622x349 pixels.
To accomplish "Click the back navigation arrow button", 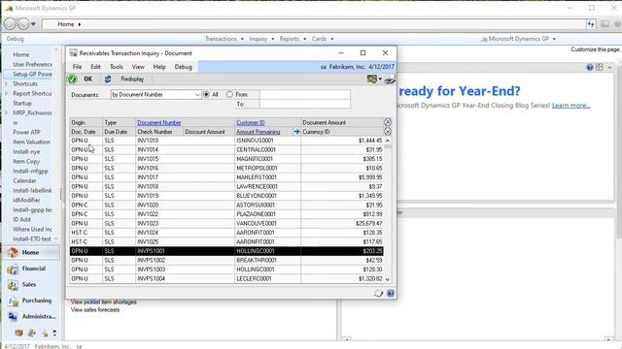I will click(x=10, y=24).
